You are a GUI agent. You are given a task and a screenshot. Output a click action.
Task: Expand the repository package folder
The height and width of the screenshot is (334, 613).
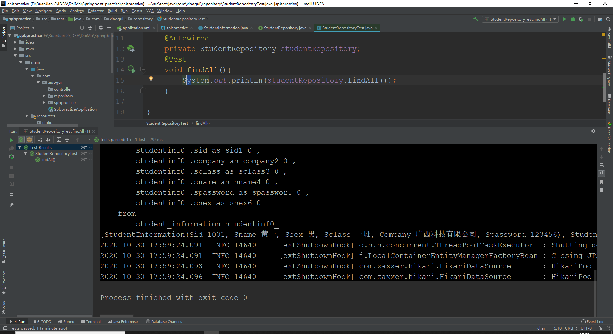(x=44, y=96)
